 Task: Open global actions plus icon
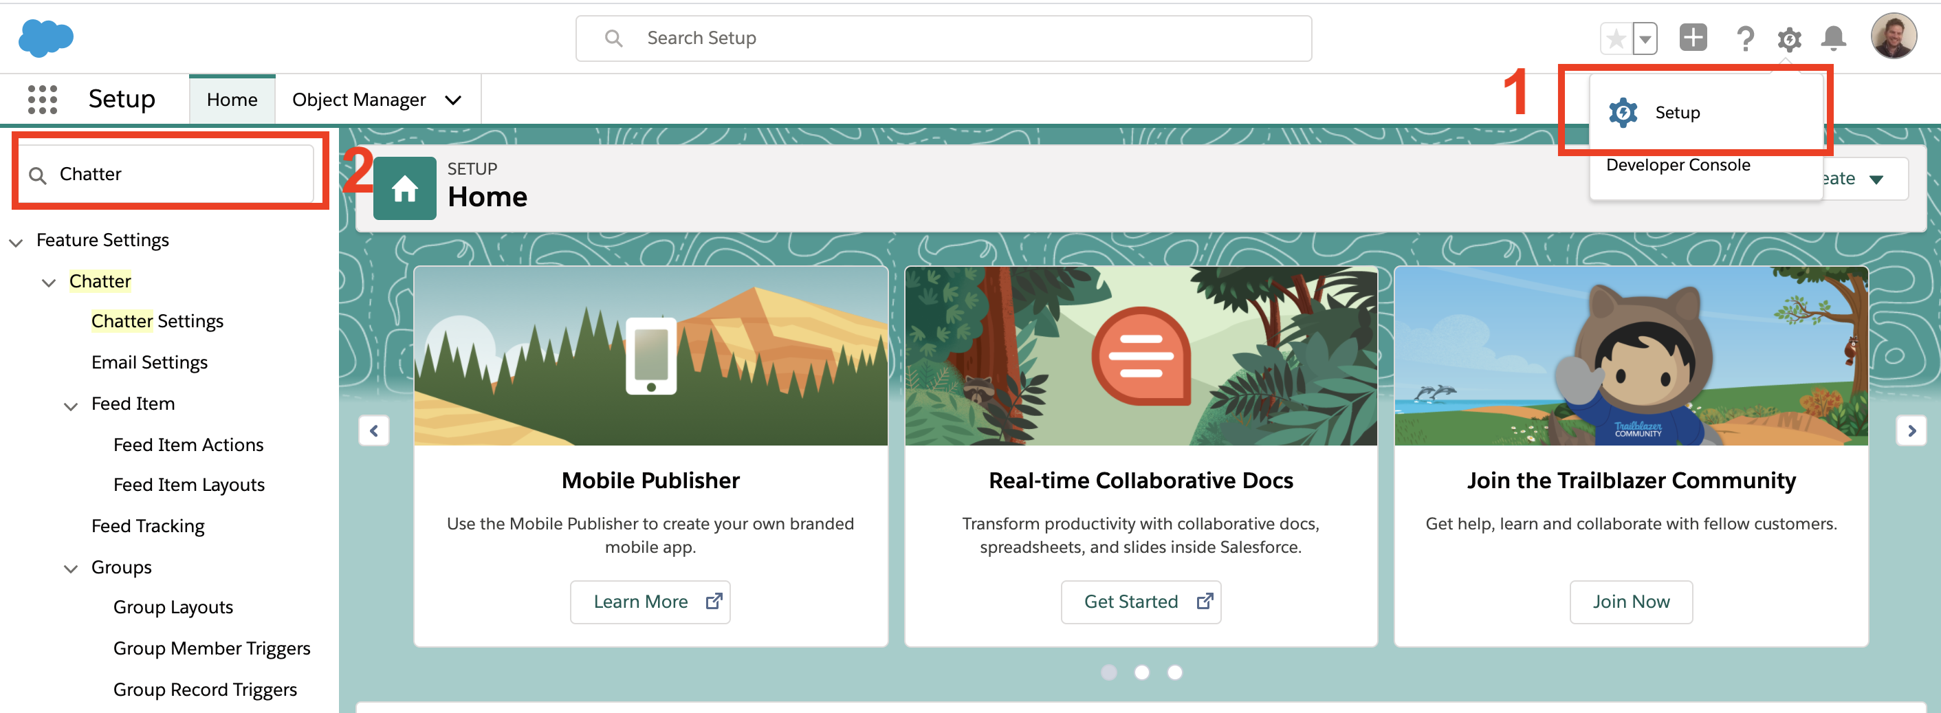point(1692,38)
